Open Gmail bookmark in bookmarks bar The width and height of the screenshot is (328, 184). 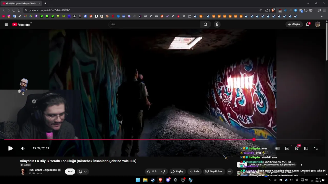[x=25, y=16]
